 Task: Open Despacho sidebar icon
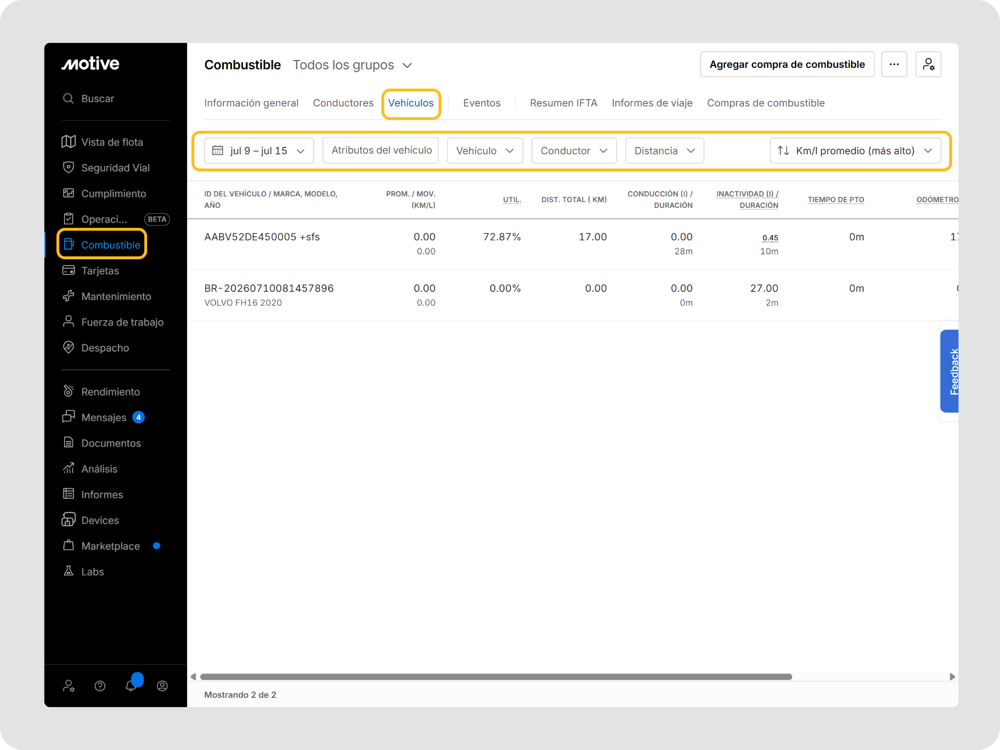[68, 348]
